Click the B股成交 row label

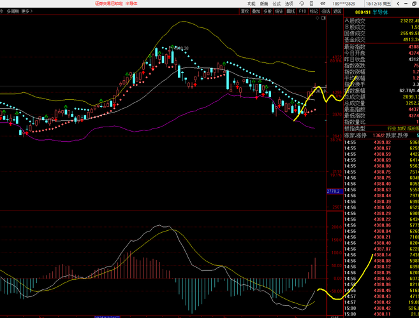[x=355, y=27]
